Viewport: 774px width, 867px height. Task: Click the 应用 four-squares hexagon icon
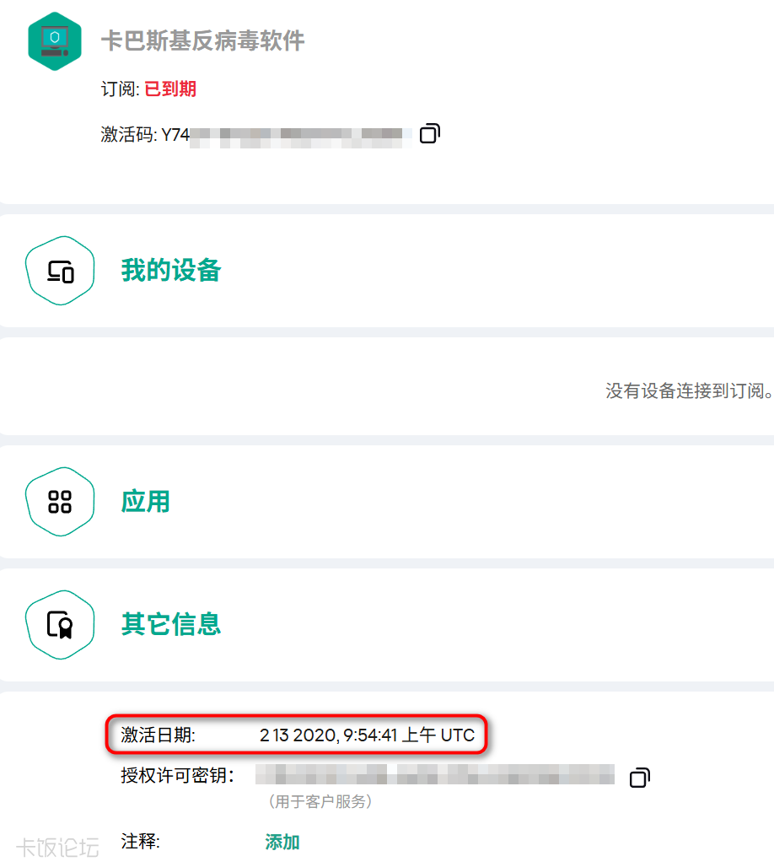click(60, 502)
